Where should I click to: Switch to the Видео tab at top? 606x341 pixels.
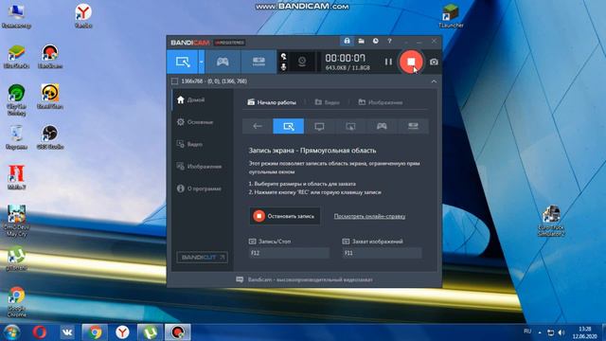pyautogui.click(x=328, y=102)
